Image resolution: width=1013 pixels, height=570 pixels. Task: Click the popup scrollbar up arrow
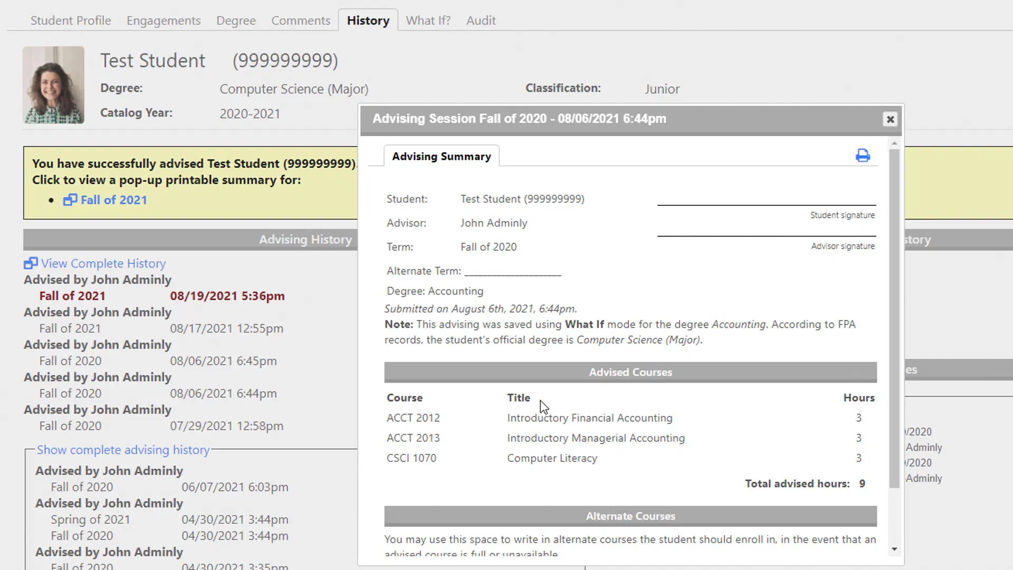[x=894, y=144]
